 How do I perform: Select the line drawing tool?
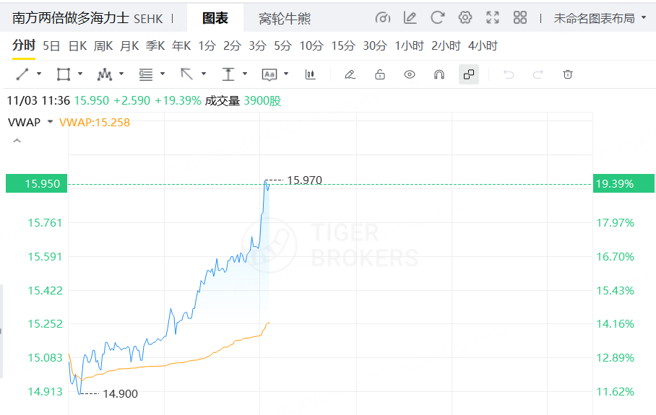22,74
